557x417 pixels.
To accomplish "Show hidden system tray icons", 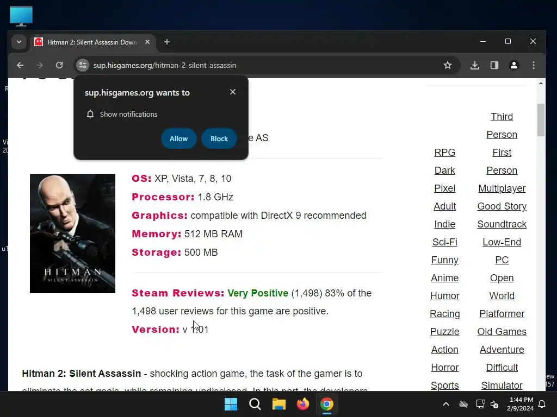I will (446, 404).
